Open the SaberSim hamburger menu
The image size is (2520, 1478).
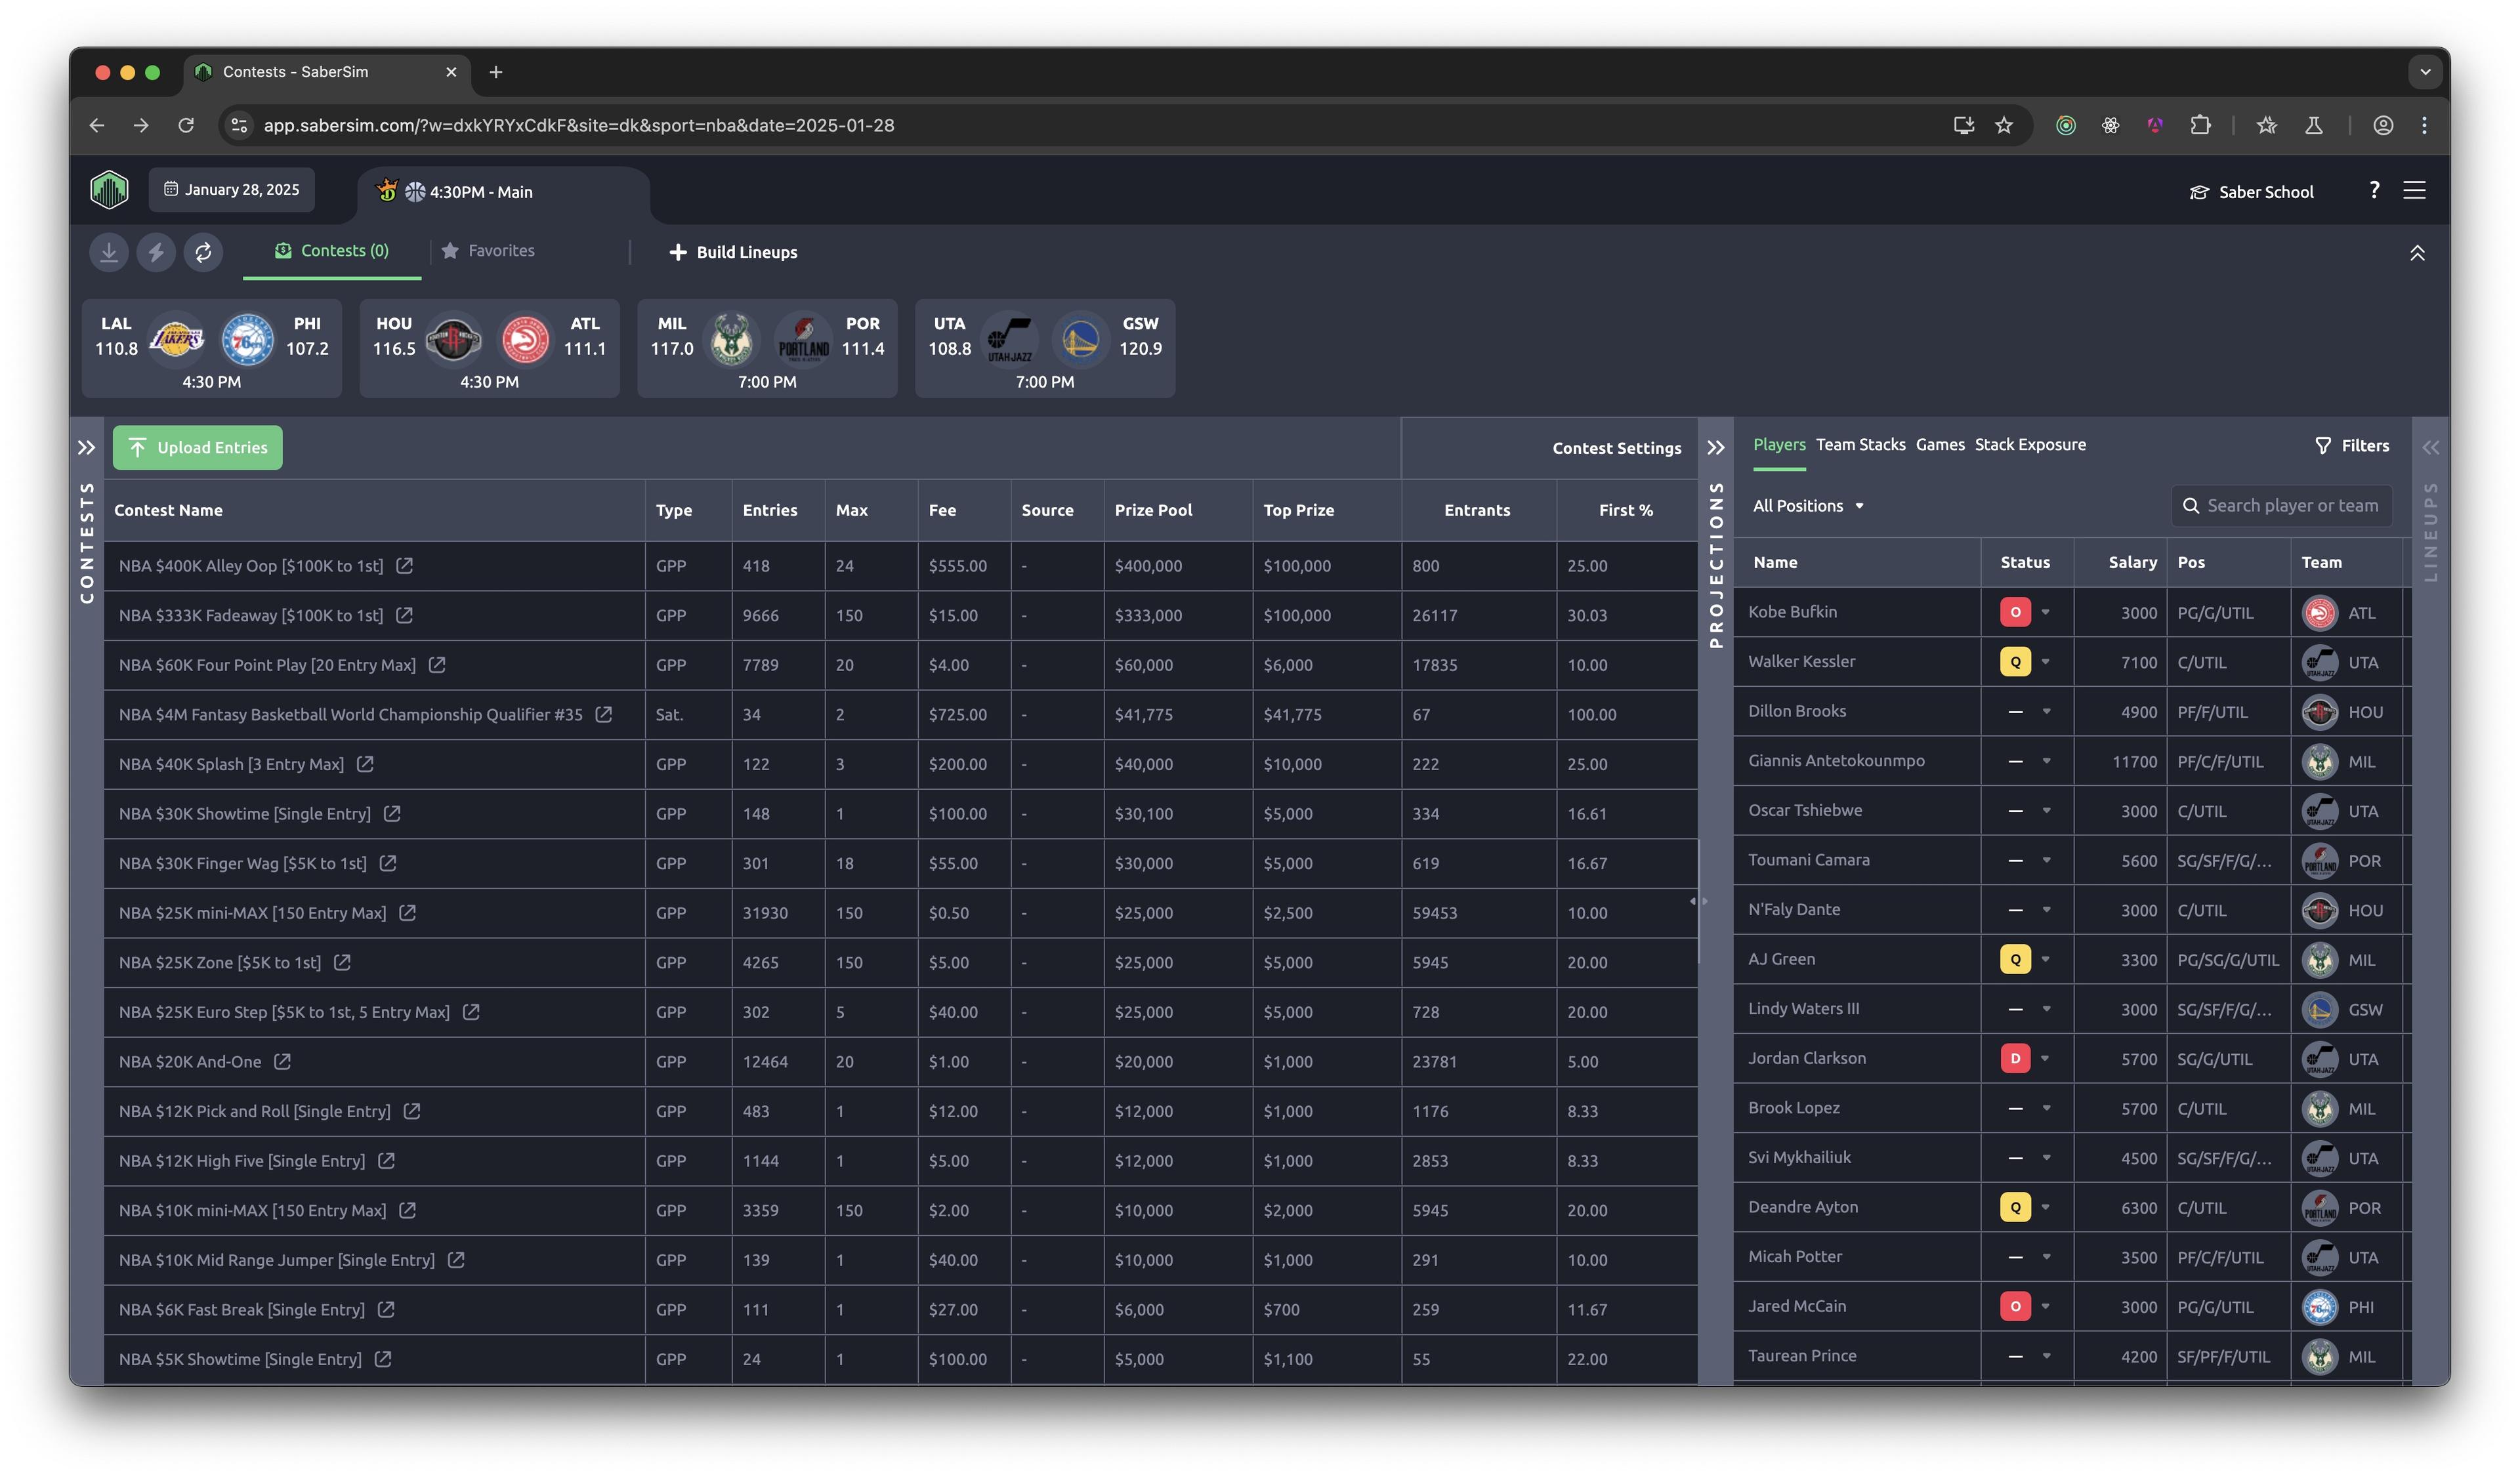2414,190
